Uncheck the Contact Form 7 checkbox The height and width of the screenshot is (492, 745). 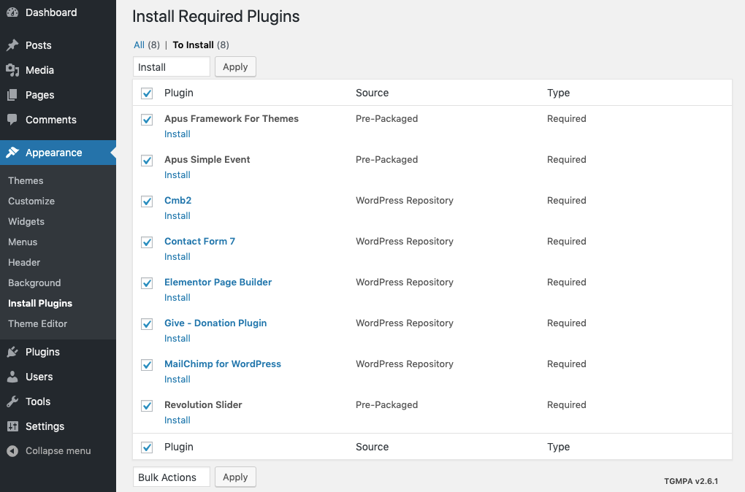click(147, 242)
